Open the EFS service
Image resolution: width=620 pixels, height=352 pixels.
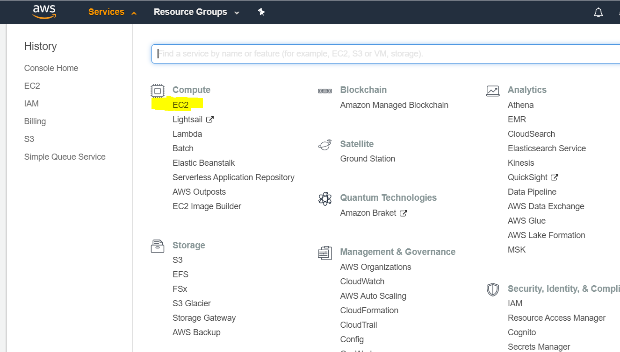[x=180, y=275]
